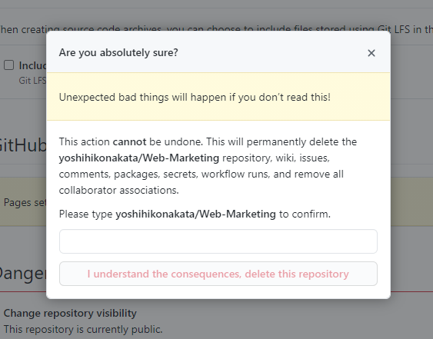Click bold repo name in 'Please type' line

coord(195,214)
